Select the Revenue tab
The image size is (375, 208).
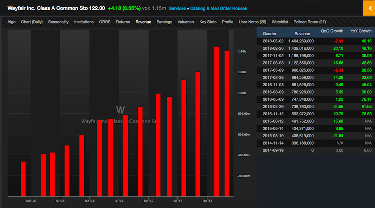[x=143, y=22]
